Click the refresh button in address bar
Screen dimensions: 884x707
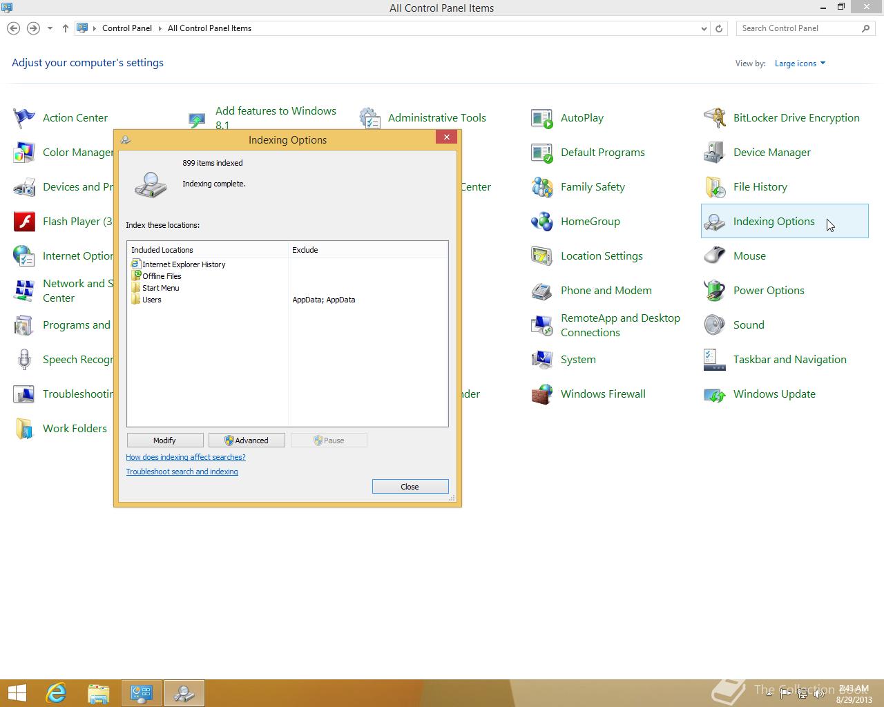click(719, 28)
